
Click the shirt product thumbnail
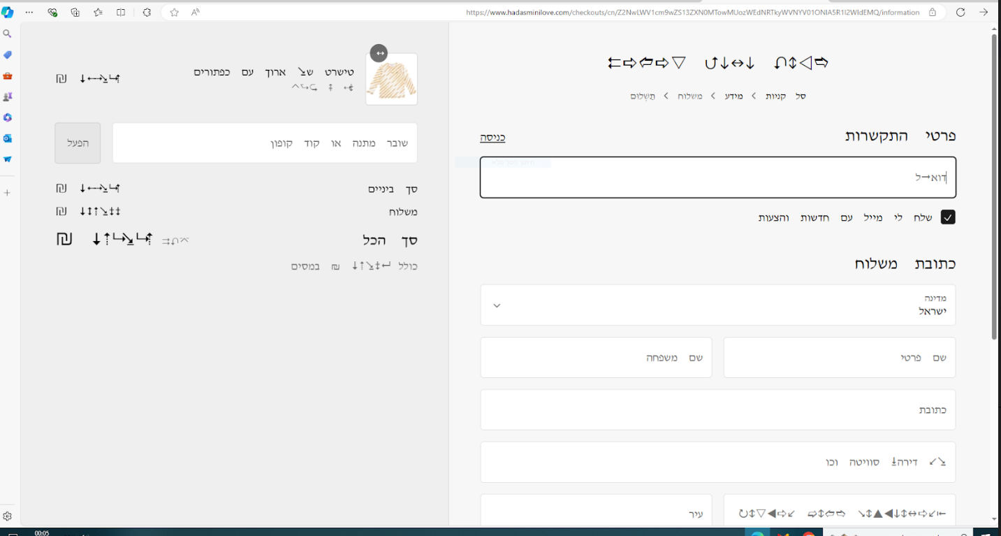coord(391,79)
